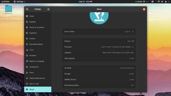
Task: Click the Users icon in sidebar
Action: coord(27,73)
